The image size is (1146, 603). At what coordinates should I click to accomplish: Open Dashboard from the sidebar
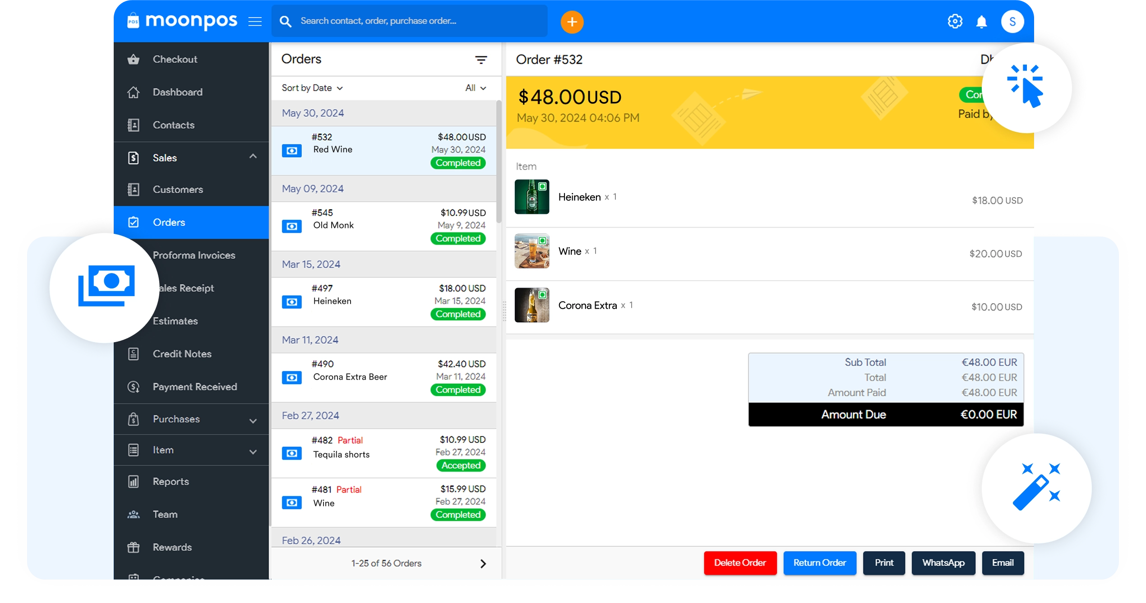tap(177, 92)
